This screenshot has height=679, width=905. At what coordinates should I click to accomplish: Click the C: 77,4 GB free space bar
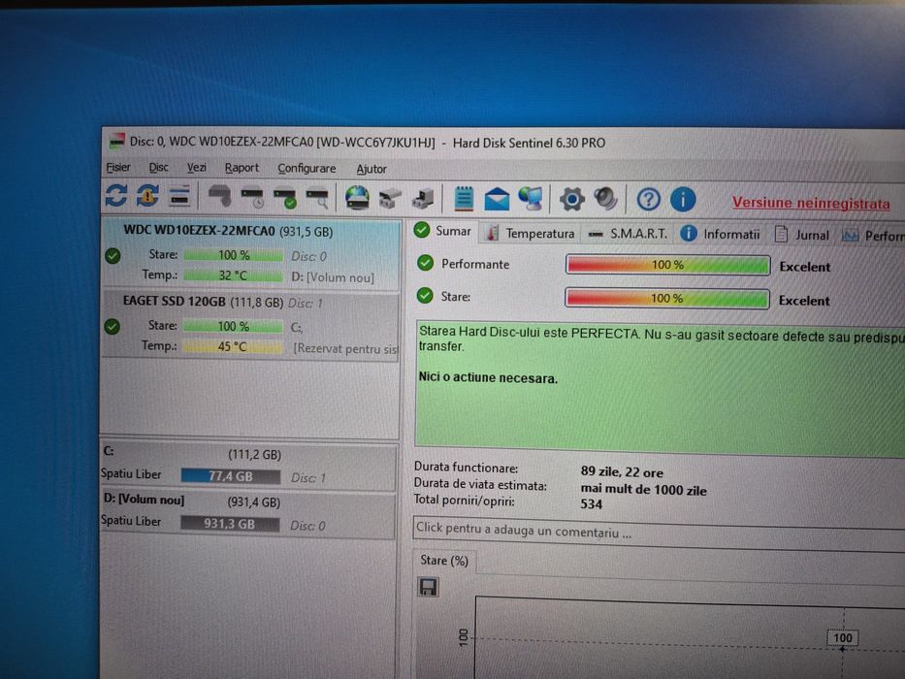click(230, 476)
